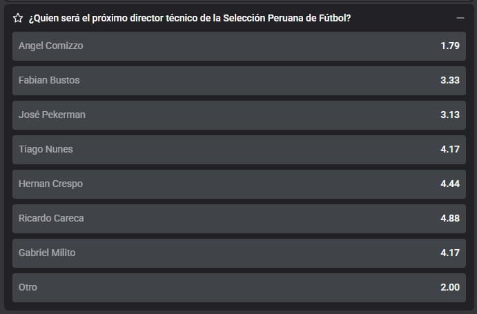Viewport: 477px width, 314px height.
Task: Click the 3.13 odds value
Action: [450, 115]
